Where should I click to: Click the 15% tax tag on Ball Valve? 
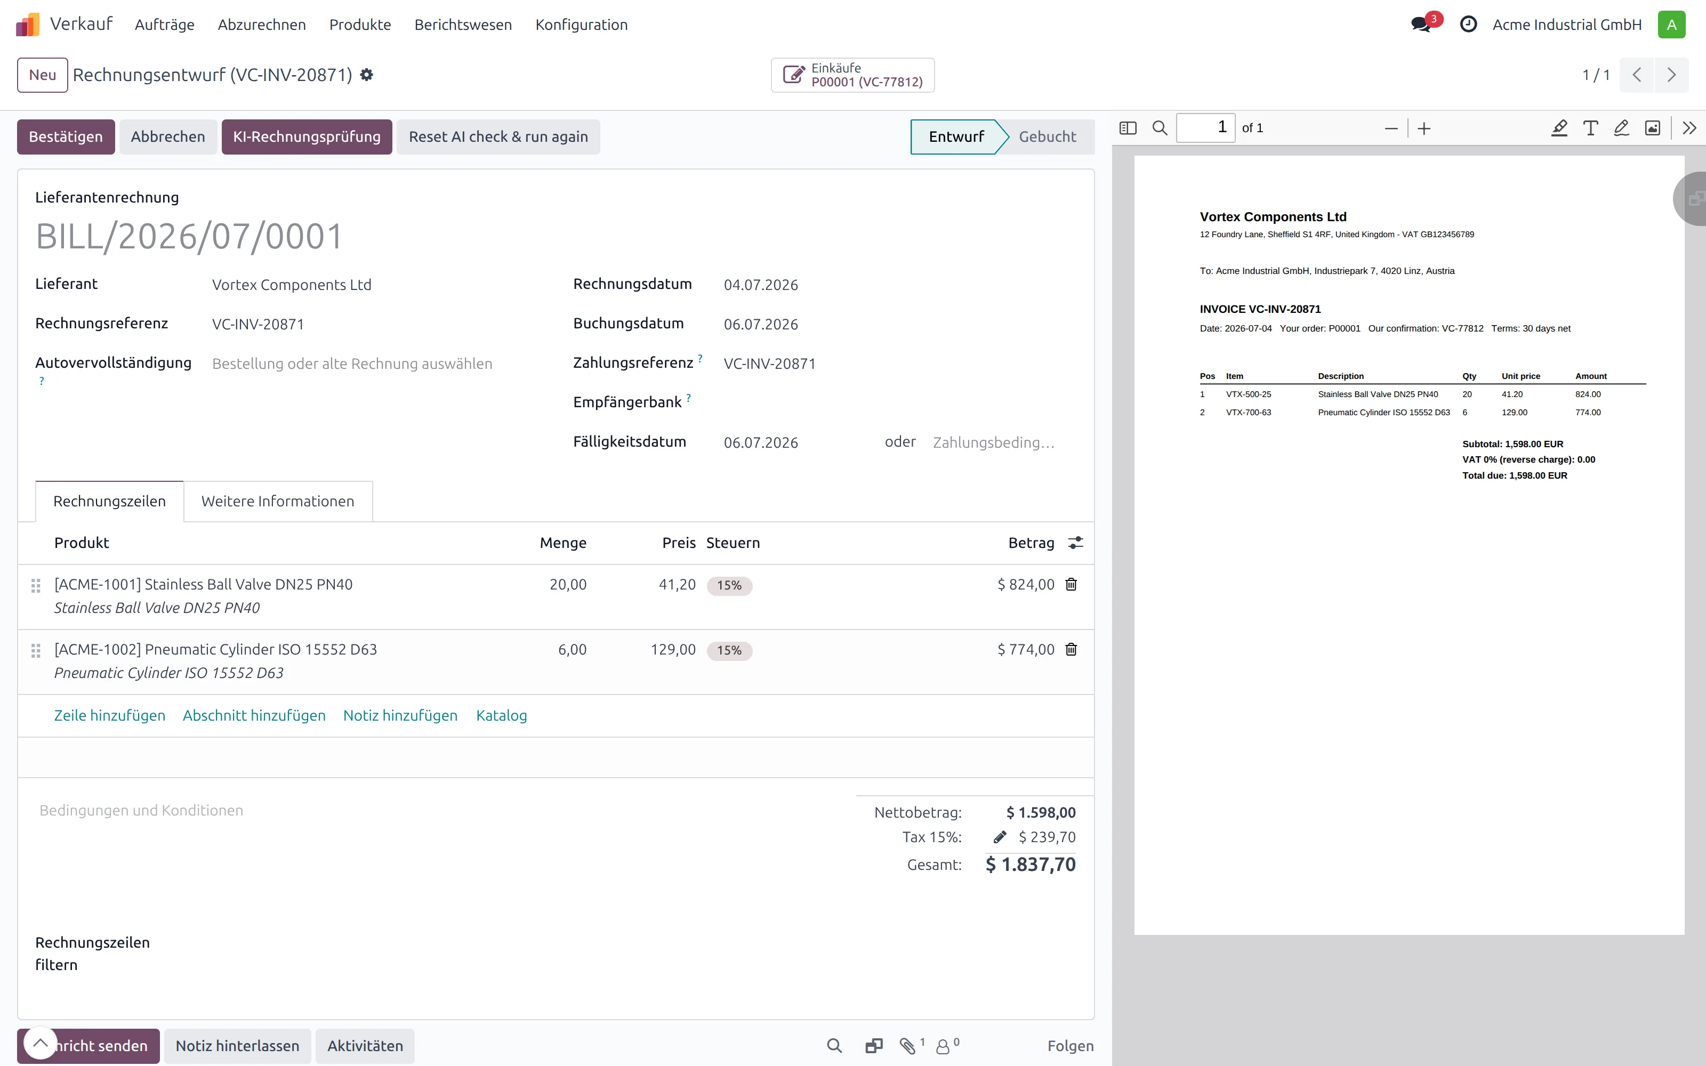(x=729, y=585)
